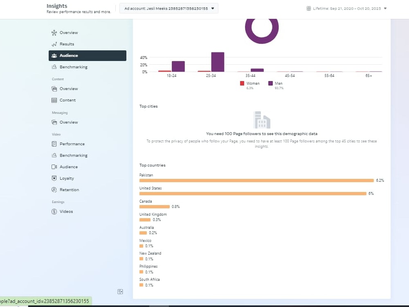
Task: Click the Australia country label
Action: 146,227
